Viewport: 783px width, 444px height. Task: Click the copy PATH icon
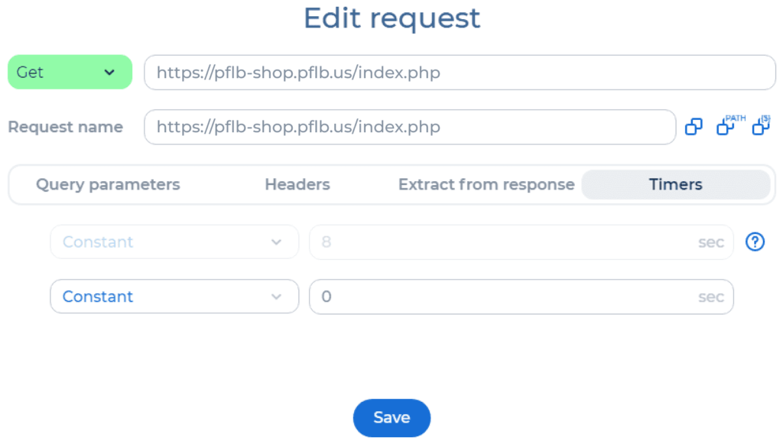click(730, 125)
